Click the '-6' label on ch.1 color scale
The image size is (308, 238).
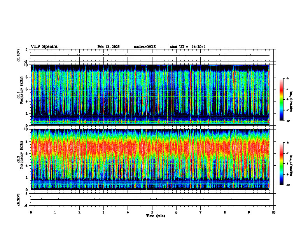pyautogui.click(x=287, y=78)
